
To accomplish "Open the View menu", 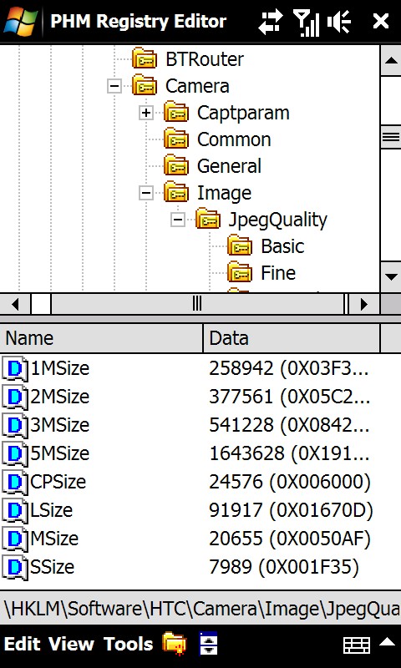I will click(71, 644).
